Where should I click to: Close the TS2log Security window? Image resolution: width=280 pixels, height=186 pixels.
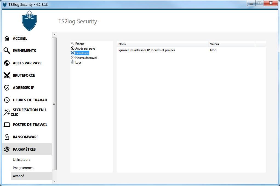pos(271,3)
